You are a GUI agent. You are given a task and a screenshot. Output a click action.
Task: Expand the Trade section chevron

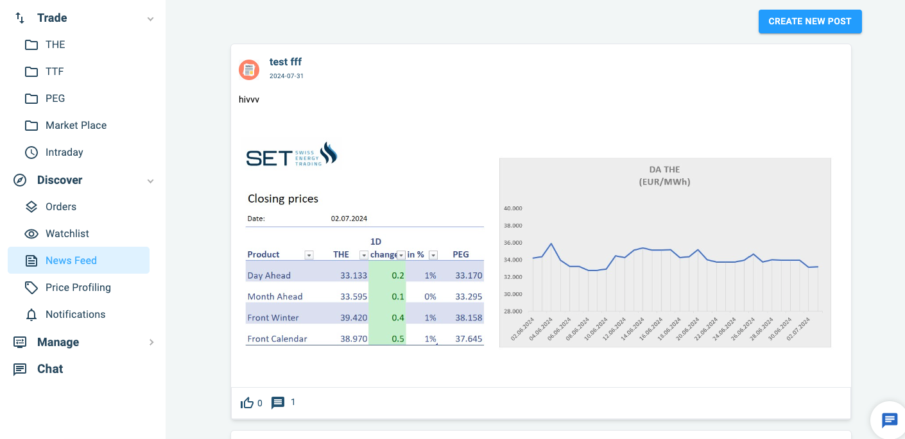(x=151, y=18)
